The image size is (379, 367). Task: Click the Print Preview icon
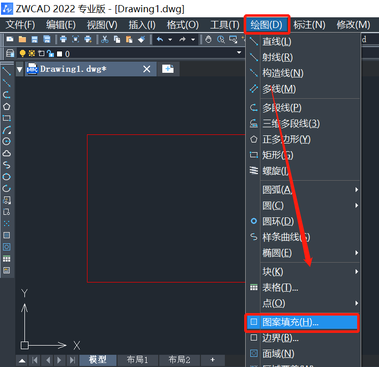(x=76, y=39)
